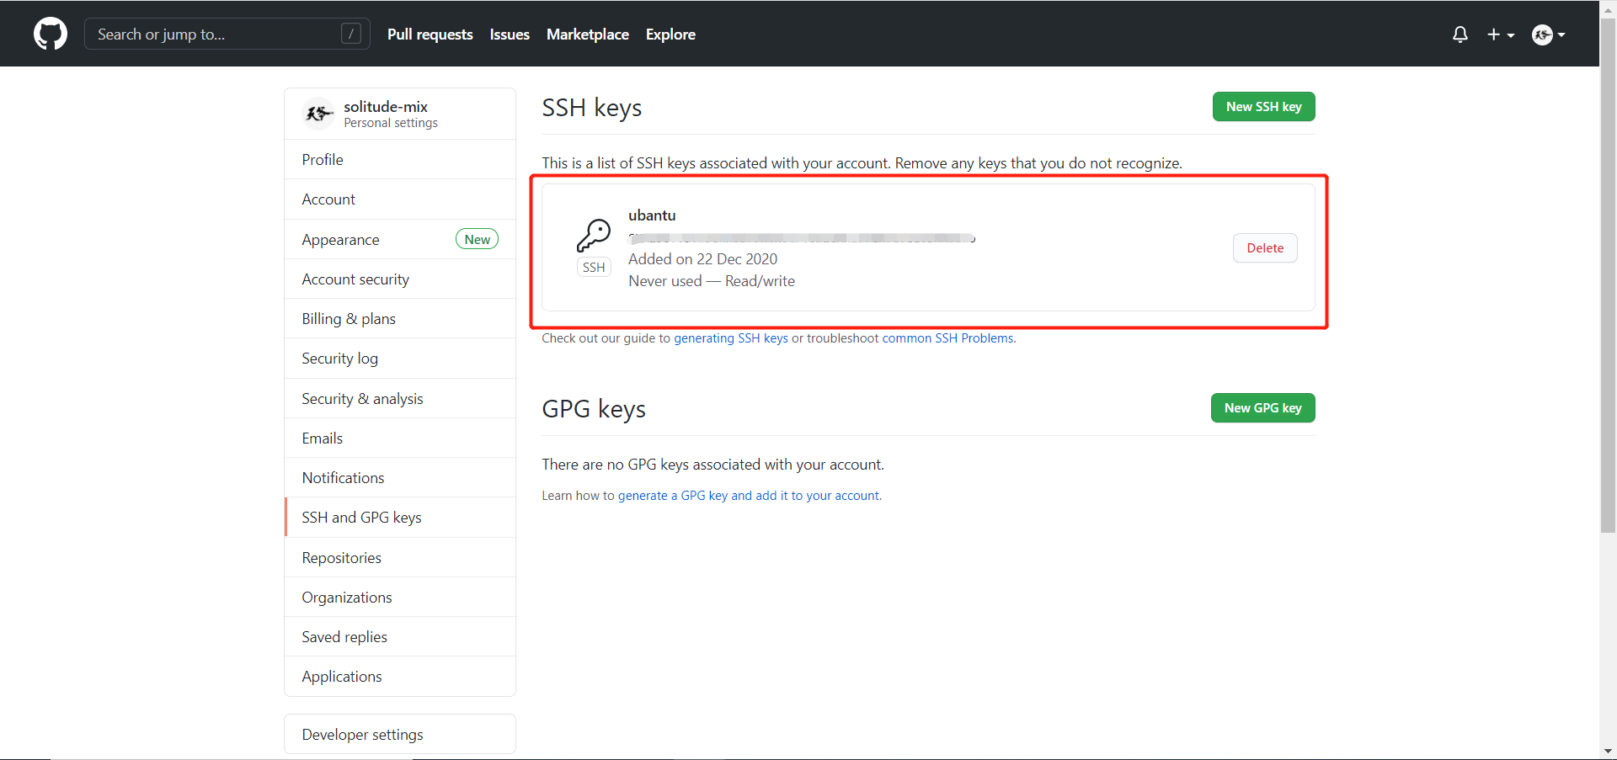Click the page vertical scrollbar thumb
The height and width of the screenshot is (760, 1617).
pos(1608,276)
